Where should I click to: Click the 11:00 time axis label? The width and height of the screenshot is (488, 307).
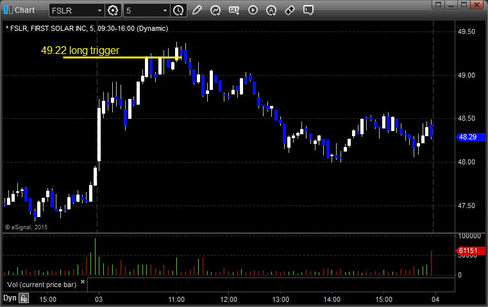coord(176,299)
